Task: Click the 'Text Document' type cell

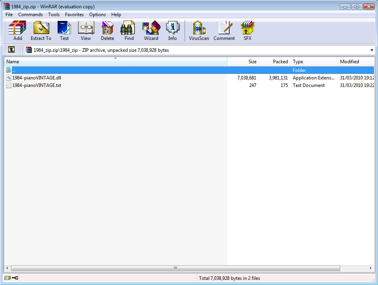Action: (x=309, y=85)
